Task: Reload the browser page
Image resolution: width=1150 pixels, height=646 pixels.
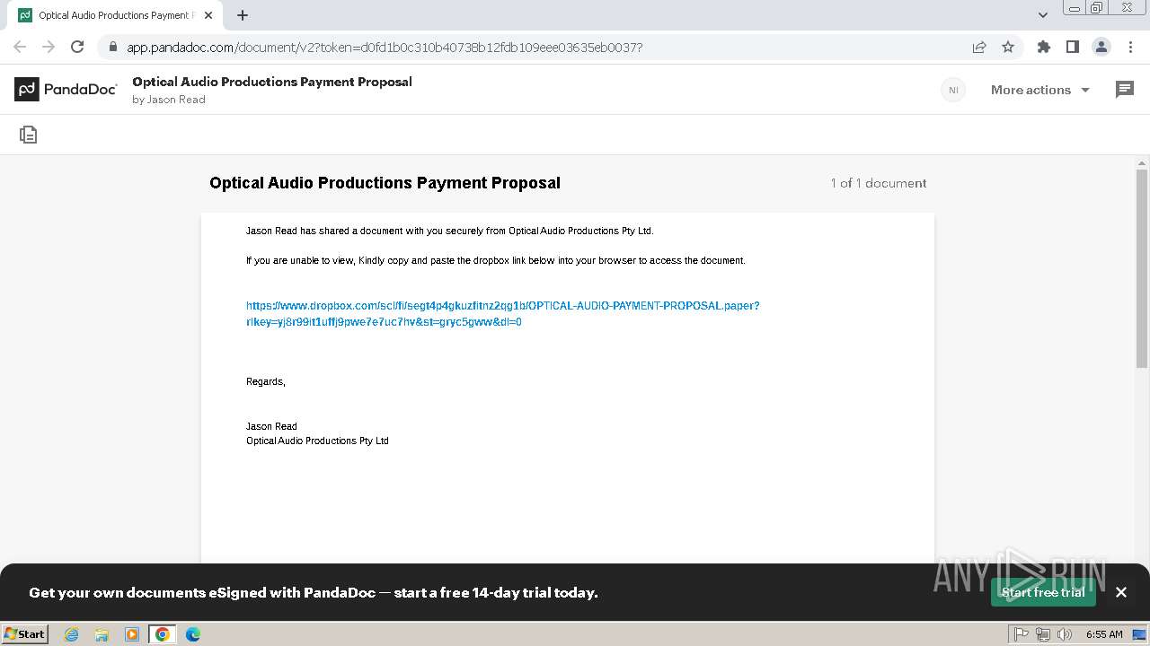Action: [77, 47]
